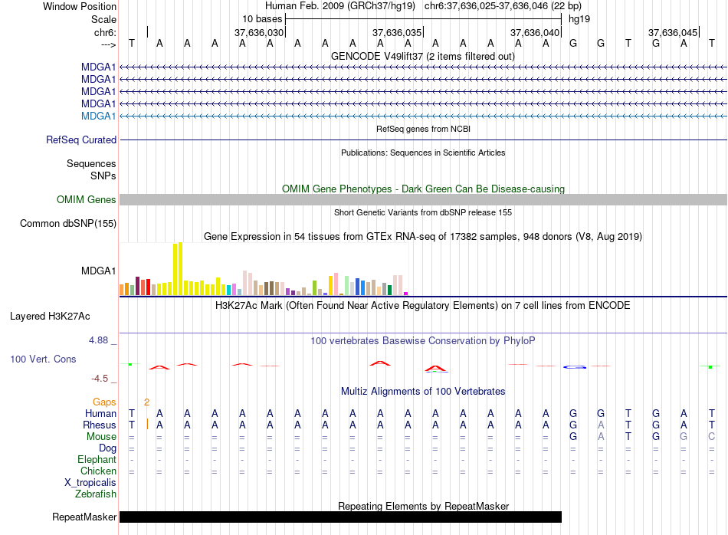
Task: Click the 10 bases scale bar
Action: 423,19
